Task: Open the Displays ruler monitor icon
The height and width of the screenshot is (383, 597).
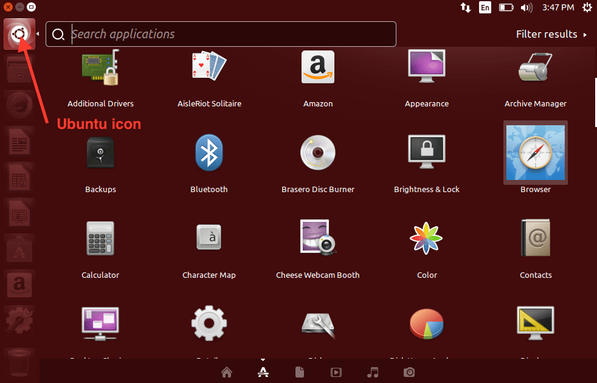Action: (536, 323)
